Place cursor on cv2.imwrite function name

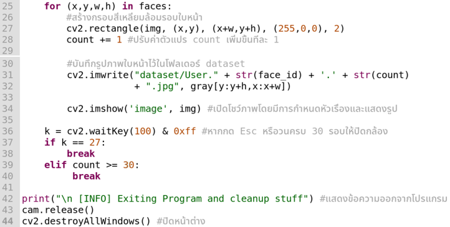[x=97, y=75]
